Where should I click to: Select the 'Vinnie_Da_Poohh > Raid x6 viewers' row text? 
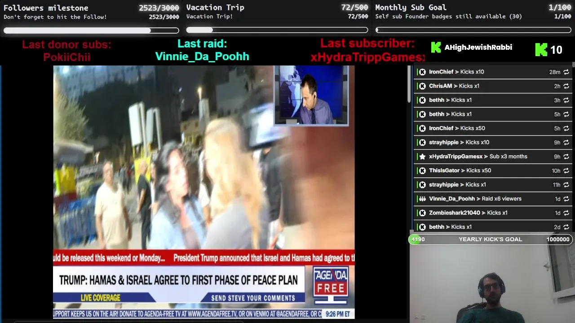click(475, 199)
